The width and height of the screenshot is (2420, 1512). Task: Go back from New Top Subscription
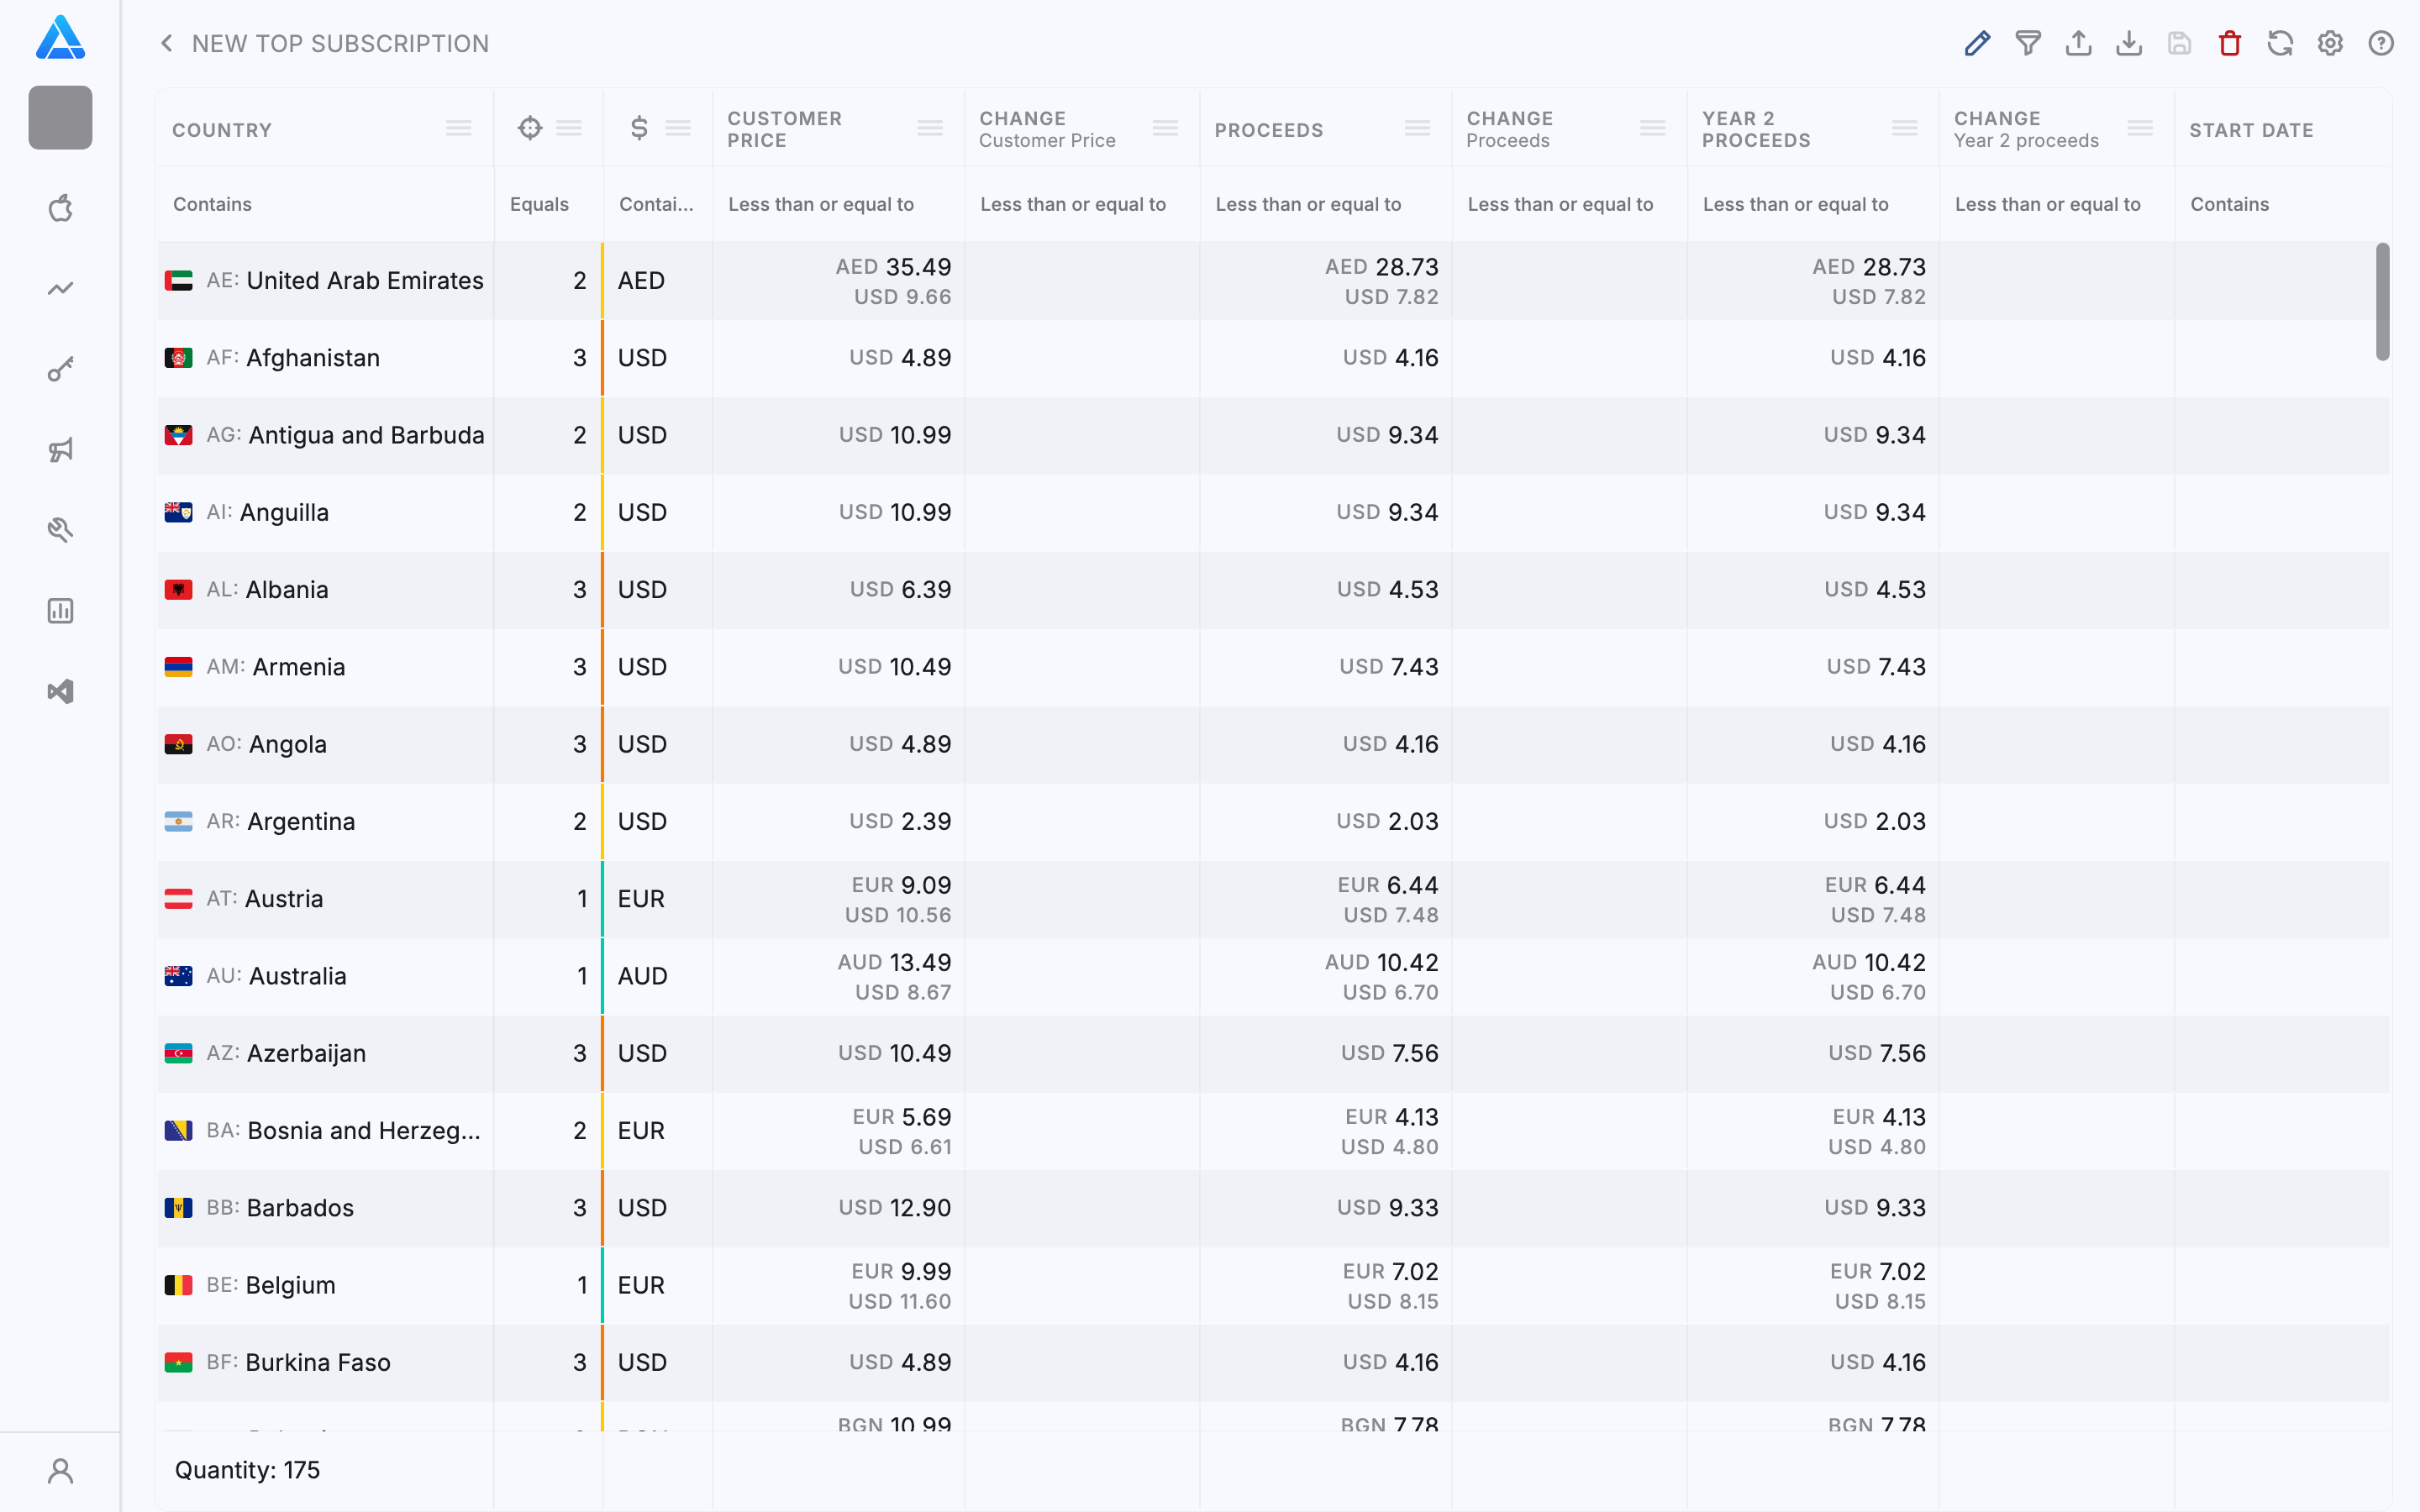(x=167, y=43)
